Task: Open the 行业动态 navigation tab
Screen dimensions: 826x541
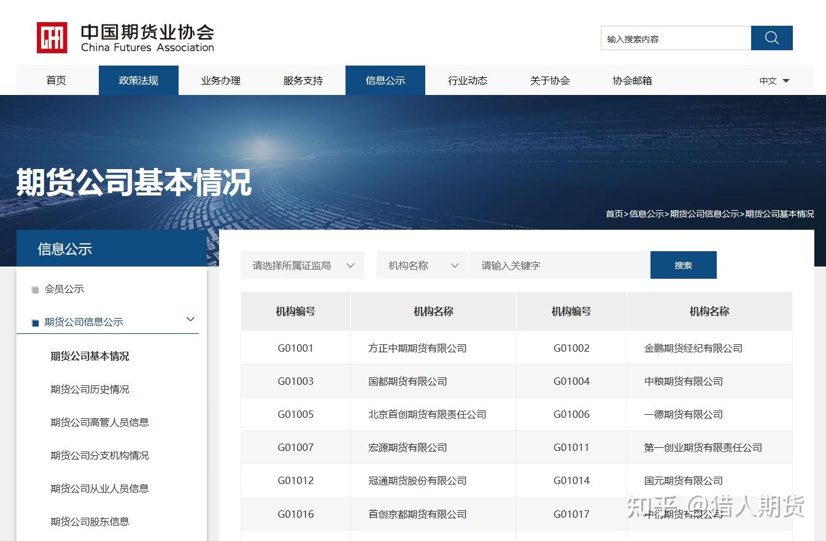Action: (x=468, y=80)
